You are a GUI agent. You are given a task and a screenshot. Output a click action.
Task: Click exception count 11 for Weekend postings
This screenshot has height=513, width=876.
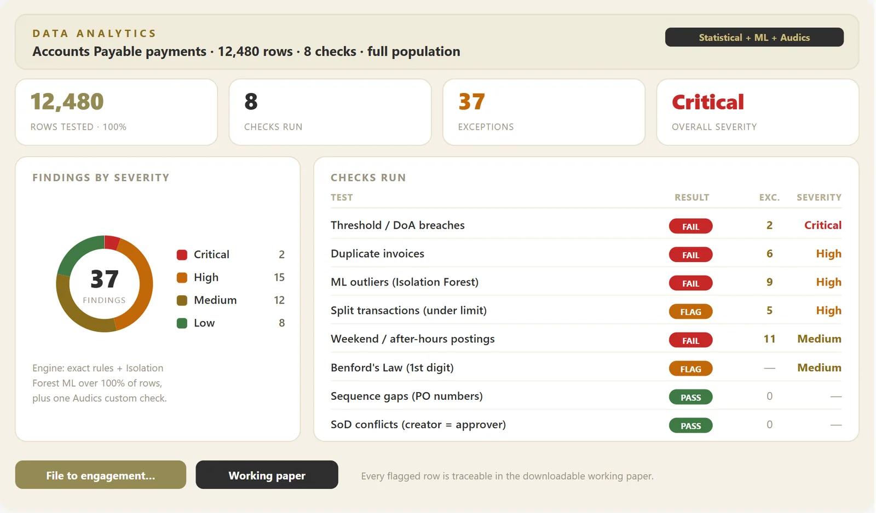point(769,339)
